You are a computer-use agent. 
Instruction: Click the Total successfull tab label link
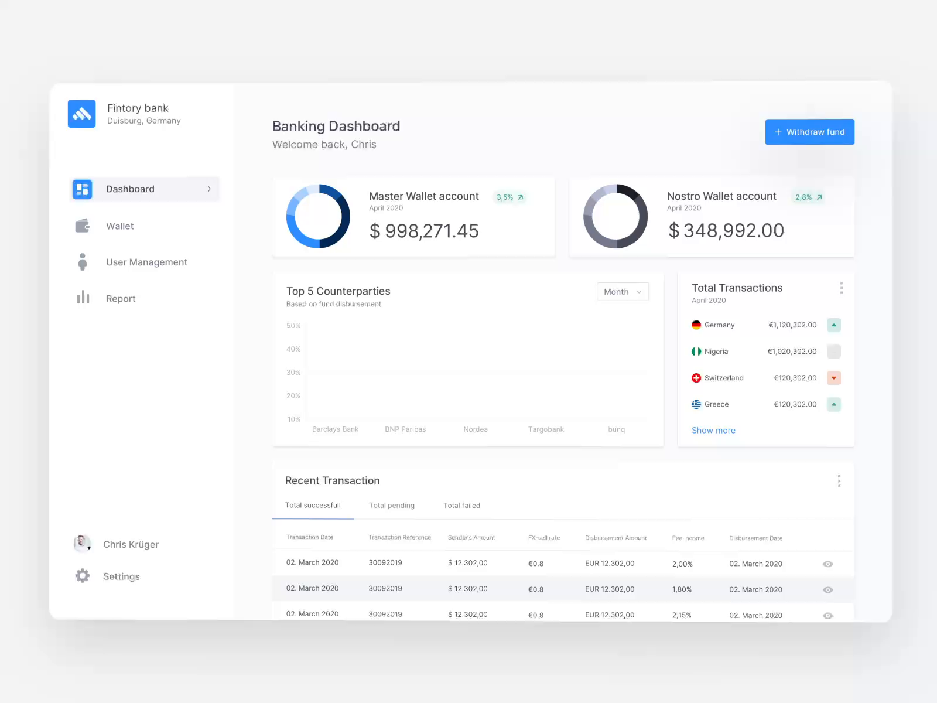coord(313,505)
